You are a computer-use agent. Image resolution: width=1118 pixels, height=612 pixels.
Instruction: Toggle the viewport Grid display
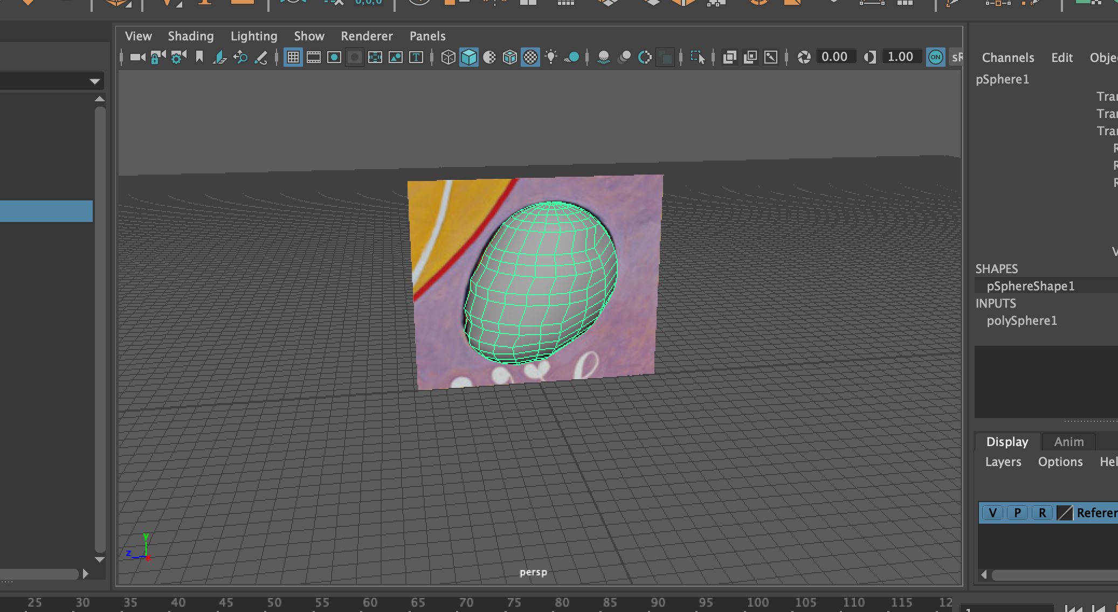click(x=293, y=57)
